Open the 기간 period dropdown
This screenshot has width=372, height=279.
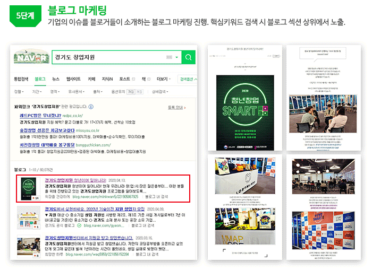[x=37, y=92]
